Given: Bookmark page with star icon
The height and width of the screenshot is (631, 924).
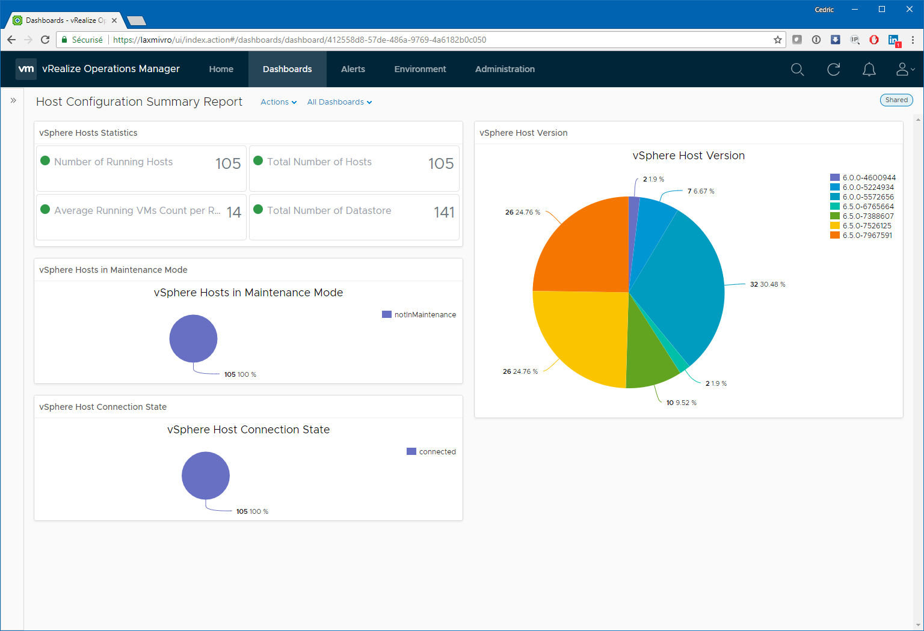Looking at the screenshot, I should [x=778, y=40].
